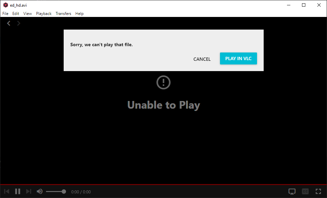Click the exclamation warning icon
Image resolution: width=327 pixels, height=198 pixels.
pos(163,82)
